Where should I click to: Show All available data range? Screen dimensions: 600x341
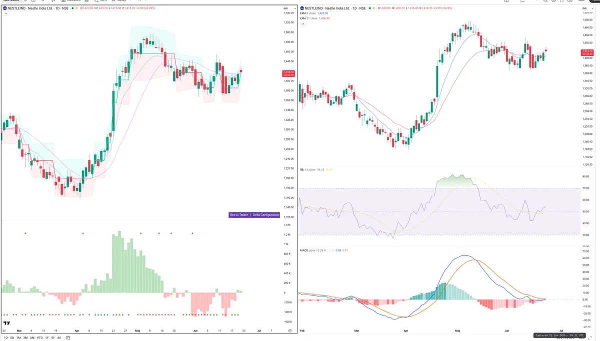(x=59, y=338)
